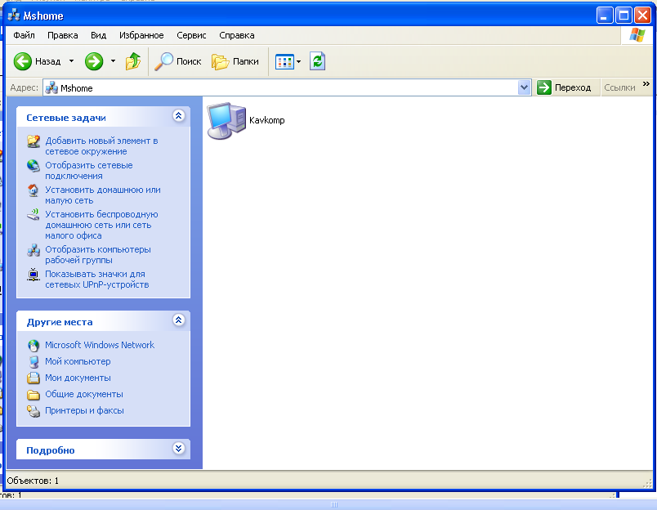Click the icon beside Добавить новый элемент
657x510 pixels.
click(34, 141)
